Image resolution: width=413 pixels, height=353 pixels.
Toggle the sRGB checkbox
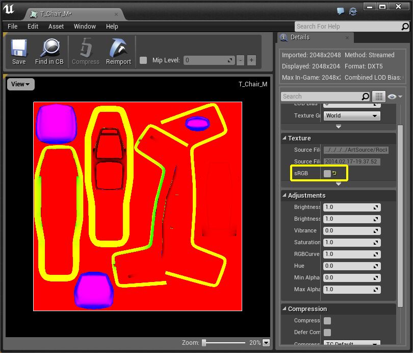(327, 174)
